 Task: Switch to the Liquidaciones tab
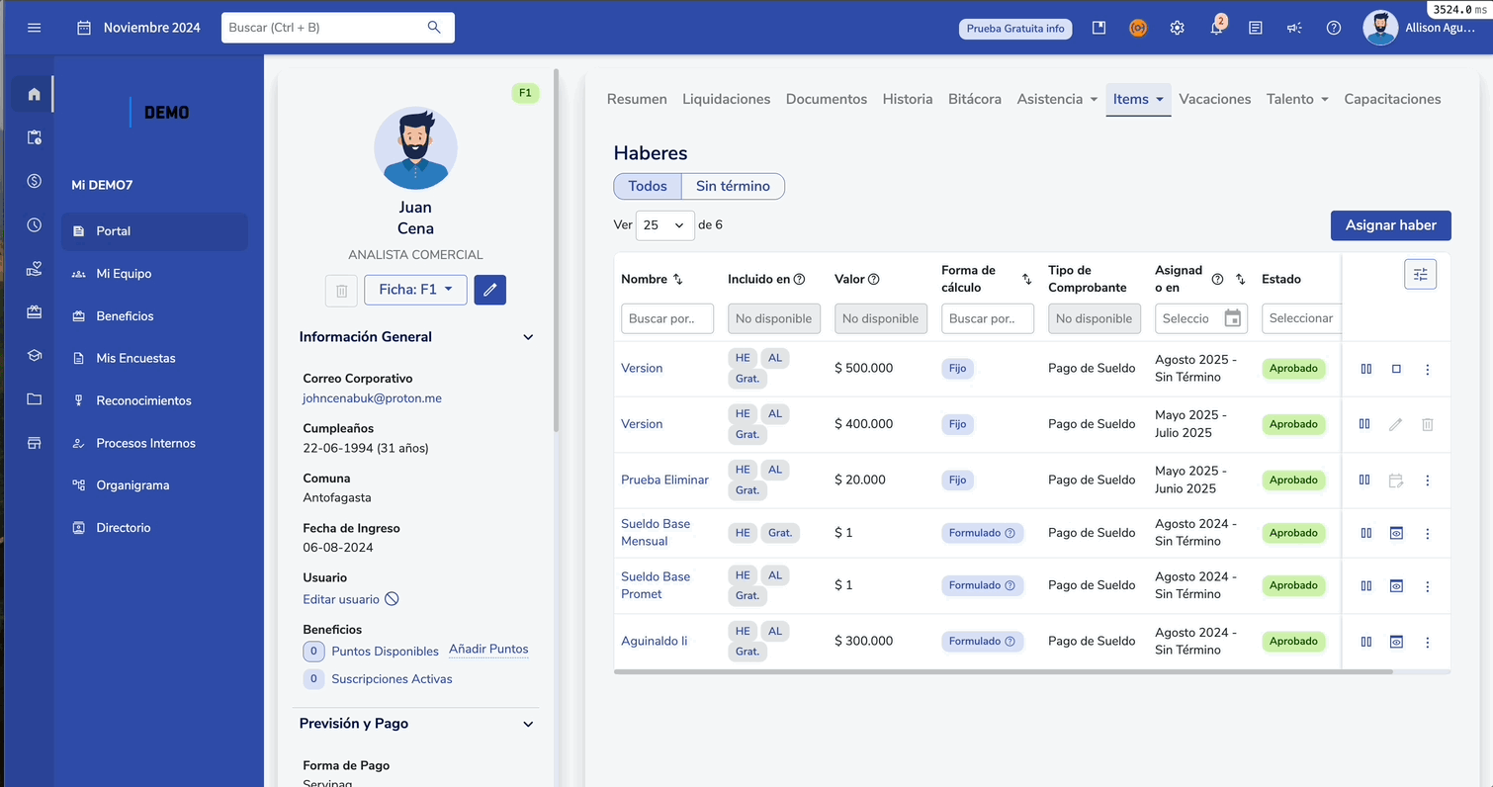pos(726,99)
